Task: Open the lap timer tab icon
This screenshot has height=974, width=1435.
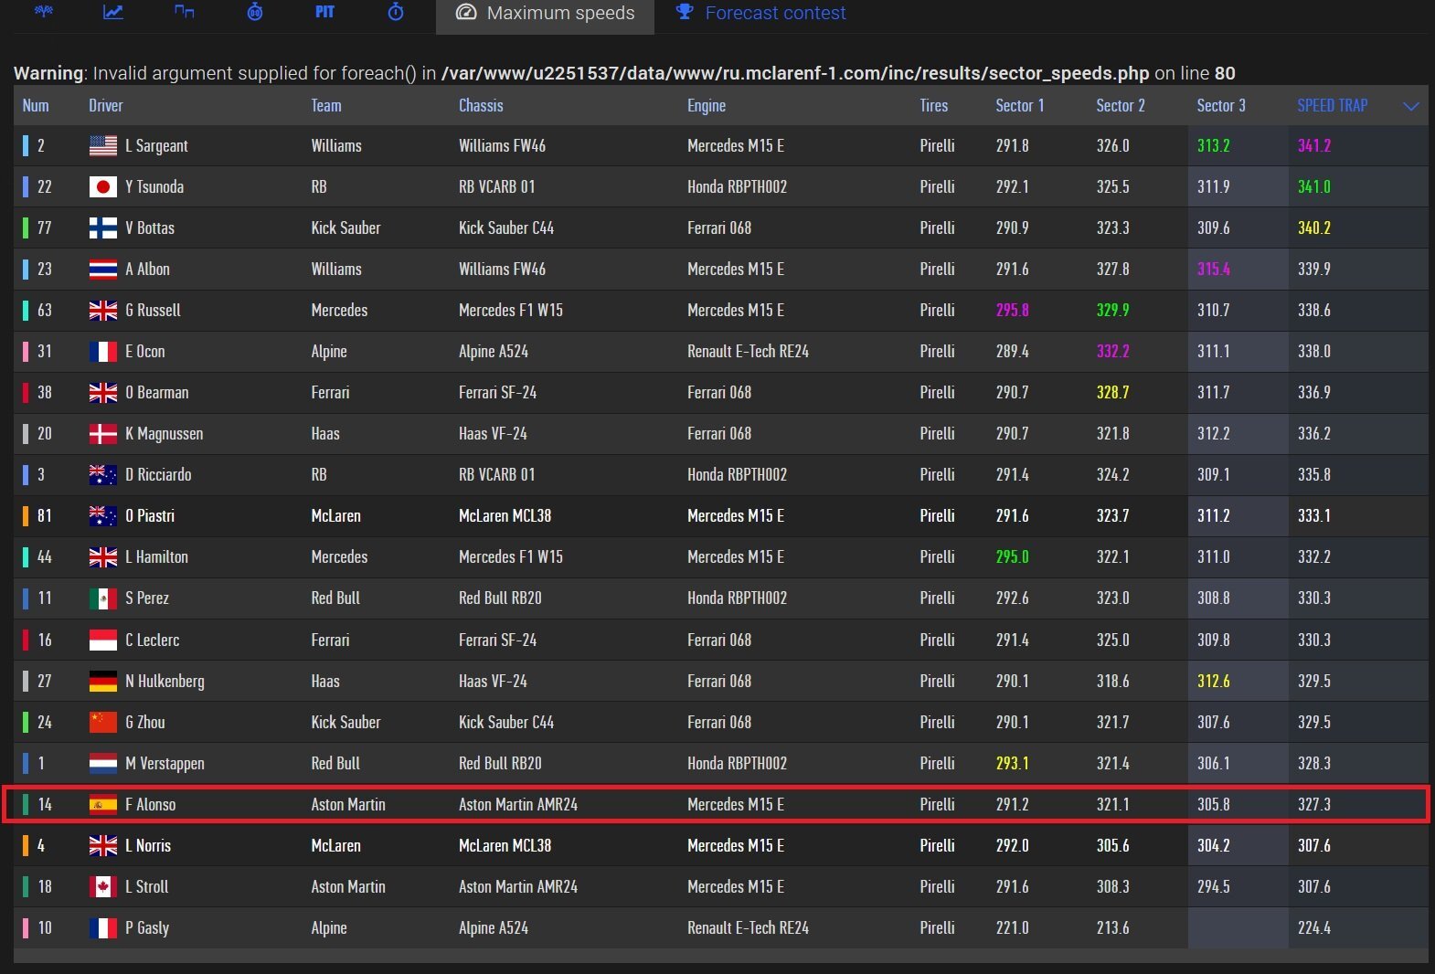Action: pos(255,12)
